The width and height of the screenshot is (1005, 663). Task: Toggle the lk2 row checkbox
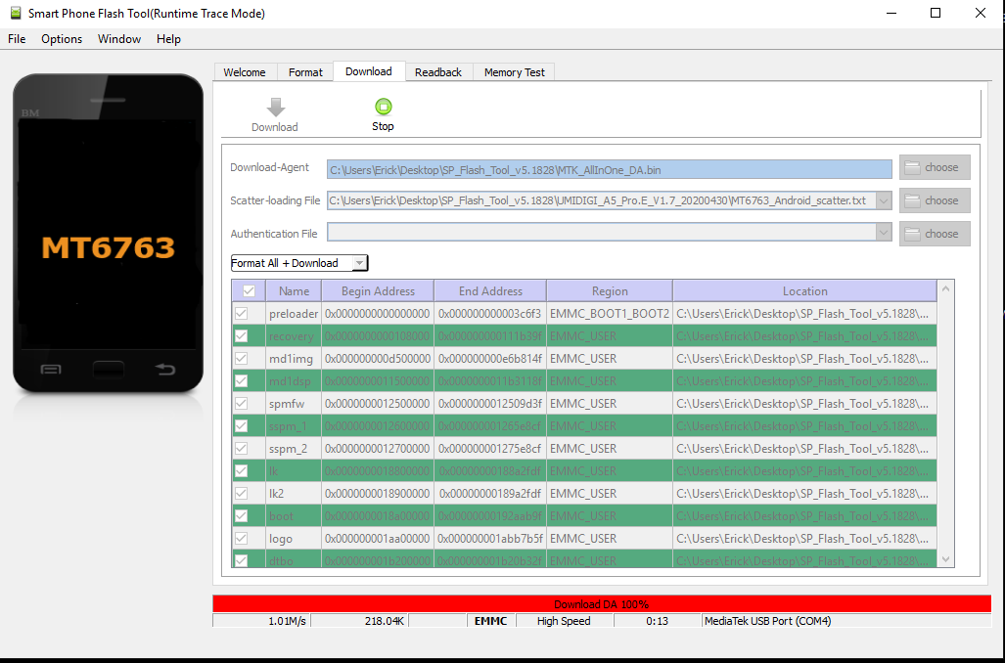point(241,493)
